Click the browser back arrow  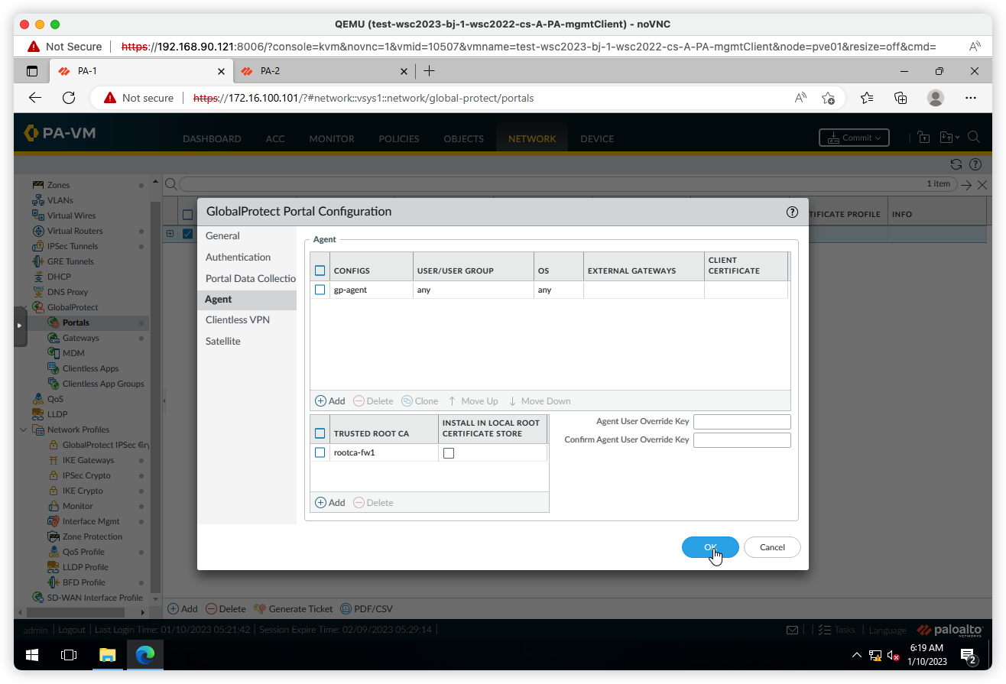click(x=35, y=98)
